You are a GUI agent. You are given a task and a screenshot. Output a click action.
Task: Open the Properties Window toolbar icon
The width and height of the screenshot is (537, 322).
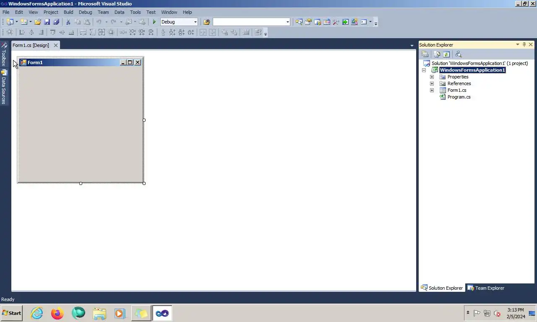coord(308,22)
